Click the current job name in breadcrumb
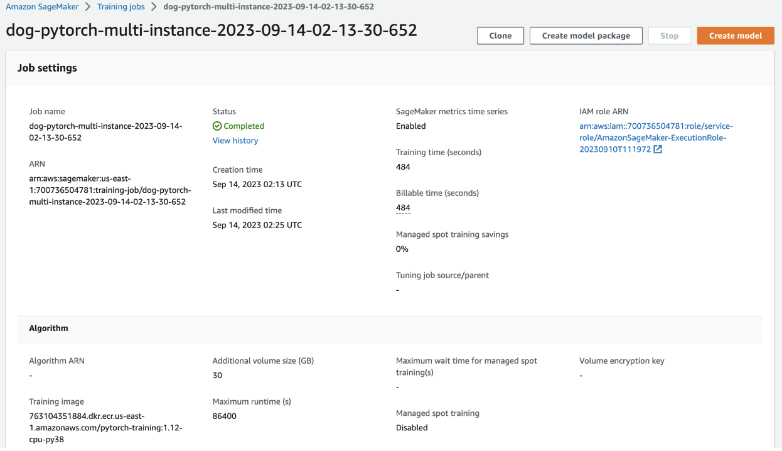The image size is (782, 451). click(x=269, y=7)
